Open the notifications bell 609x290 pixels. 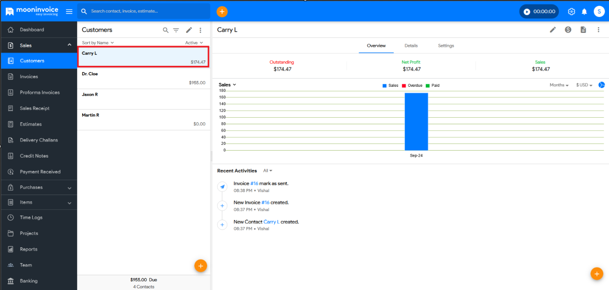(584, 12)
